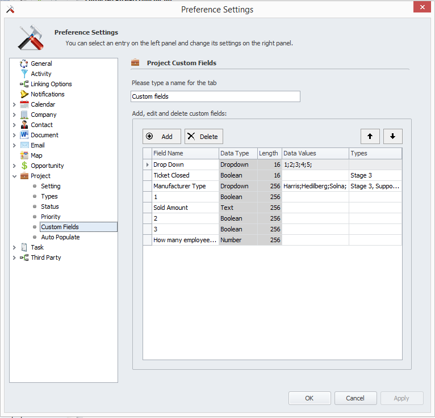Sort by the Field Name column header
Viewport: 435px width, 418px height.
(x=185, y=153)
